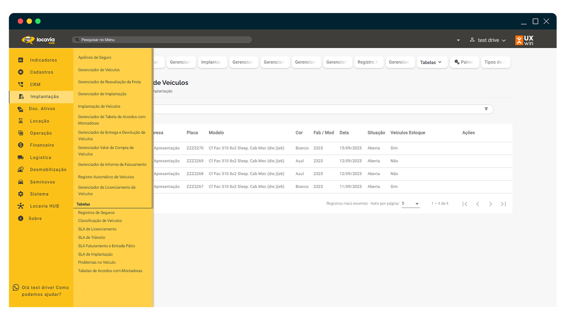Screen dimensions: 567x319
Task: Click the Indicadores sidebar icon
Action: click(x=21, y=60)
